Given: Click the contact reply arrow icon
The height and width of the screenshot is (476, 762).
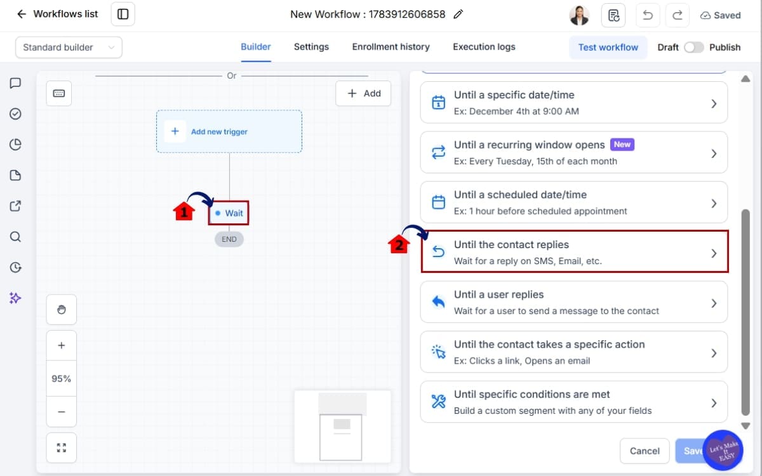Looking at the screenshot, I should [x=438, y=252].
